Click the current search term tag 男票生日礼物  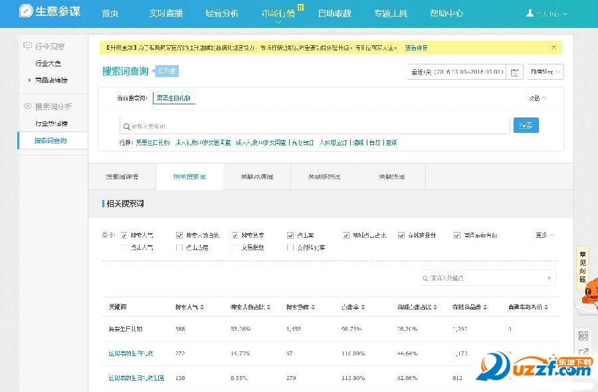[x=174, y=98]
